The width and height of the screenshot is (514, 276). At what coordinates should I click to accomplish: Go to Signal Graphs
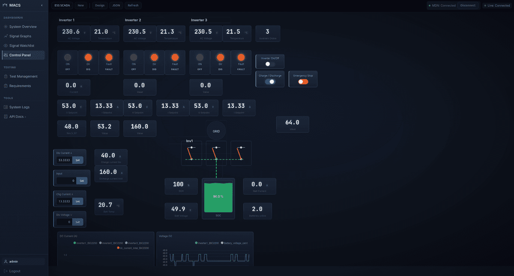[x=24, y=36]
